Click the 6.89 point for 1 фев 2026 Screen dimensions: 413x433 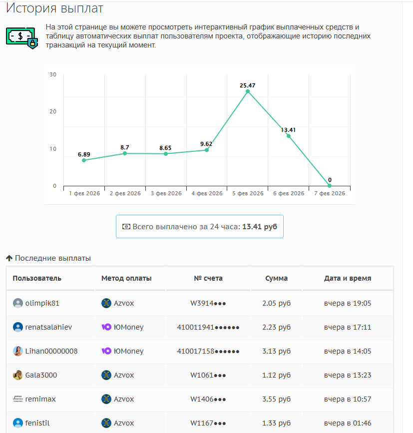pyautogui.click(x=84, y=160)
